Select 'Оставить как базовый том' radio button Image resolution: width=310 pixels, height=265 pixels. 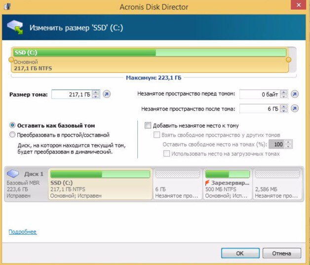(x=12, y=125)
